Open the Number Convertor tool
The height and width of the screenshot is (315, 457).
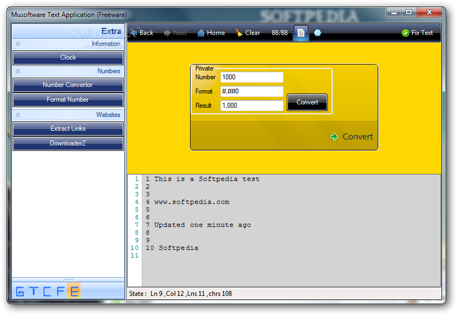(x=68, y=85)
